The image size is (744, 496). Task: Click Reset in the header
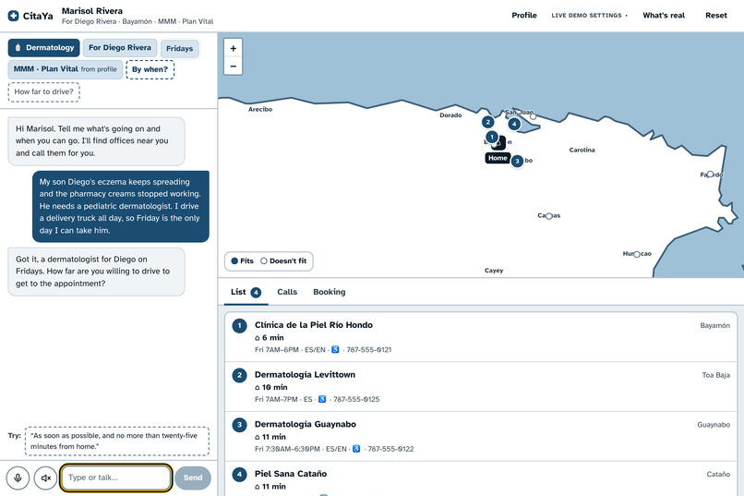point(715,16)
